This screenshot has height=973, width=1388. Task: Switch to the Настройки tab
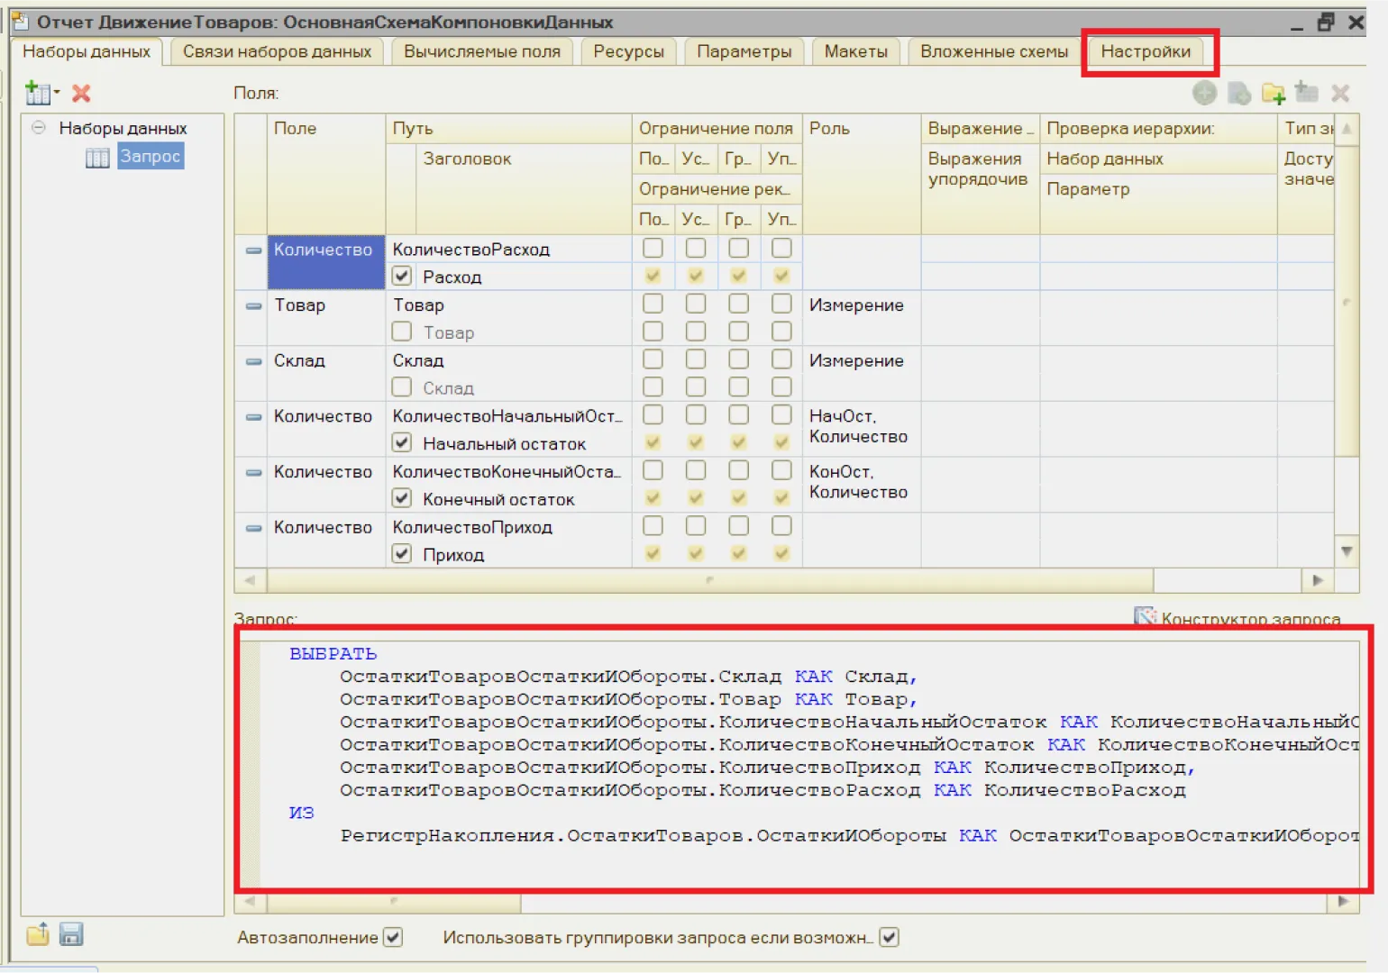click(x=1145, y=51)
